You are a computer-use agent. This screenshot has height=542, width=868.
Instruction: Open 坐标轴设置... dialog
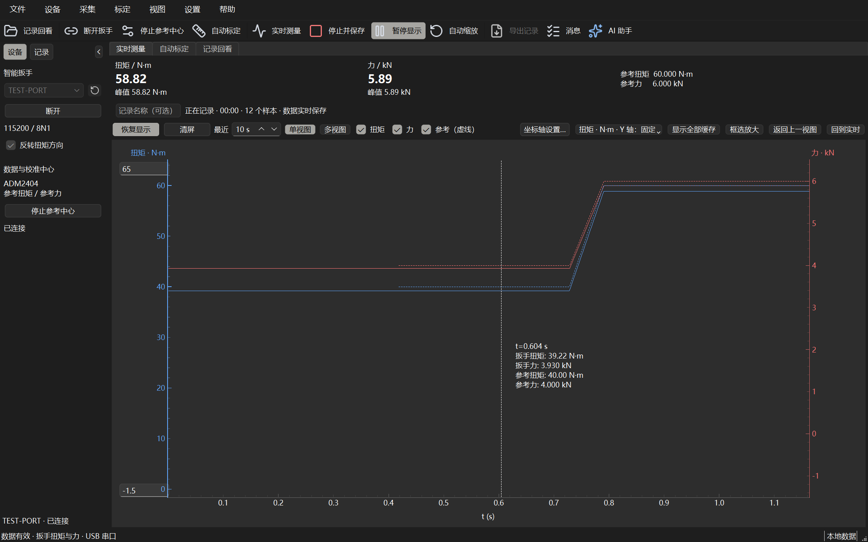click(545, 130)
